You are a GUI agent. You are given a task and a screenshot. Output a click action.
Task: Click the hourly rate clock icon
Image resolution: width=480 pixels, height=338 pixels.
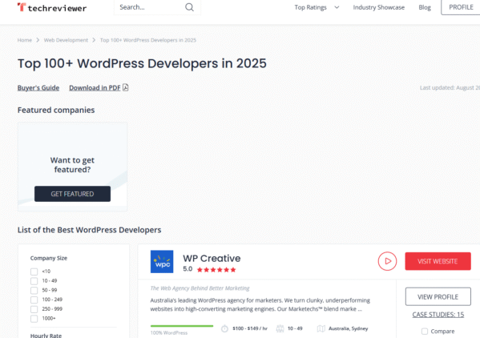point(224,329)
